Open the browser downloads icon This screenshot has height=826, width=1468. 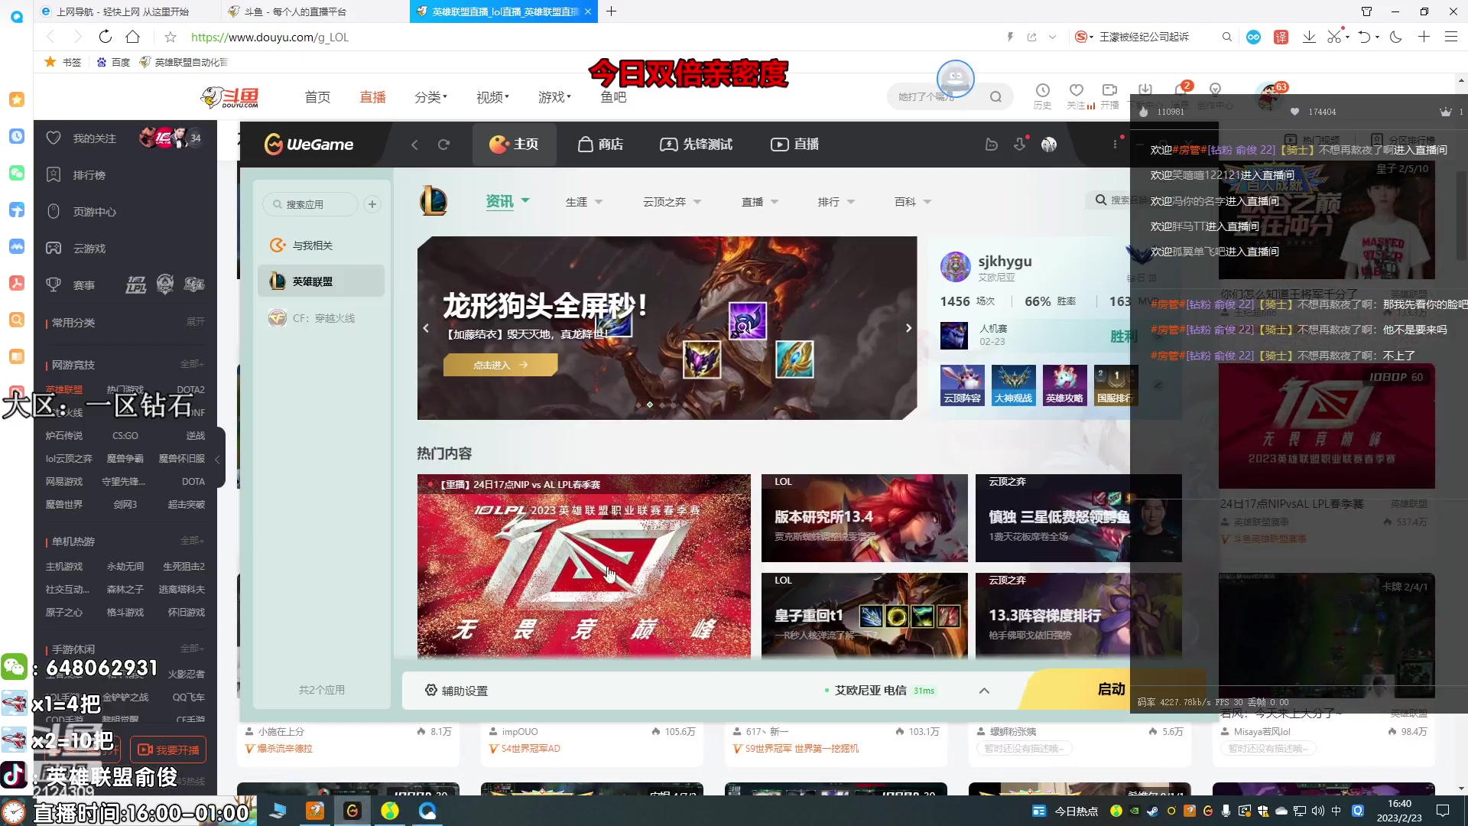[x=1309, y=37]
